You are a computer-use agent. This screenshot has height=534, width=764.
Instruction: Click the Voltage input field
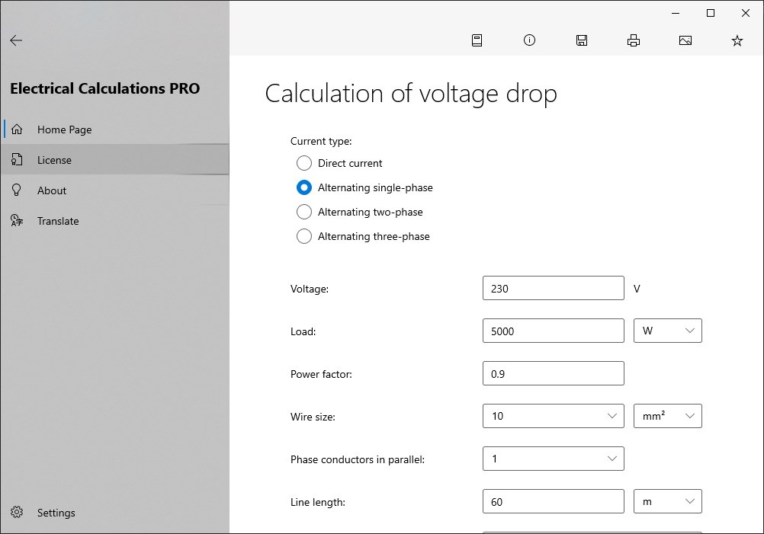pyautogui.click(x=554, y=289)
